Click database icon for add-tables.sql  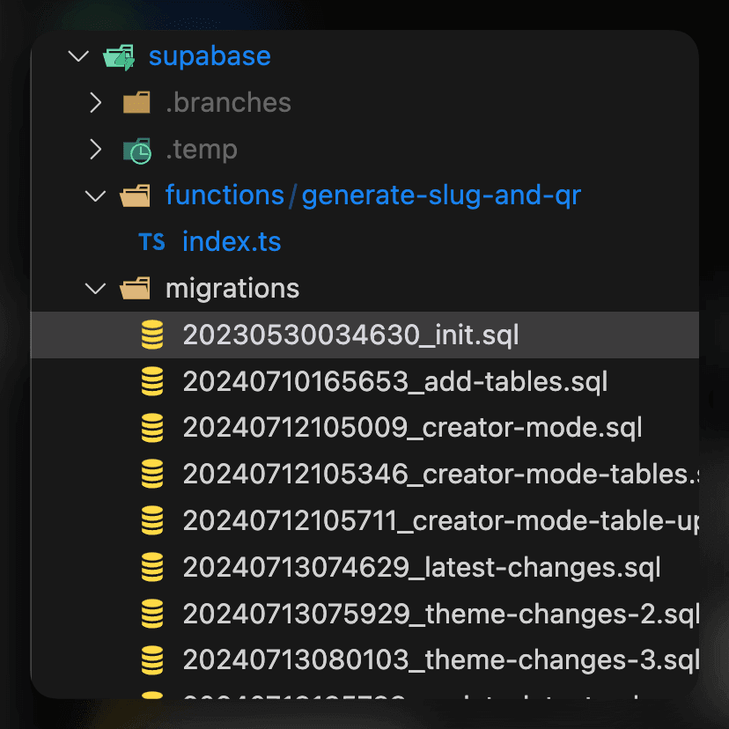tap(152, 381)
